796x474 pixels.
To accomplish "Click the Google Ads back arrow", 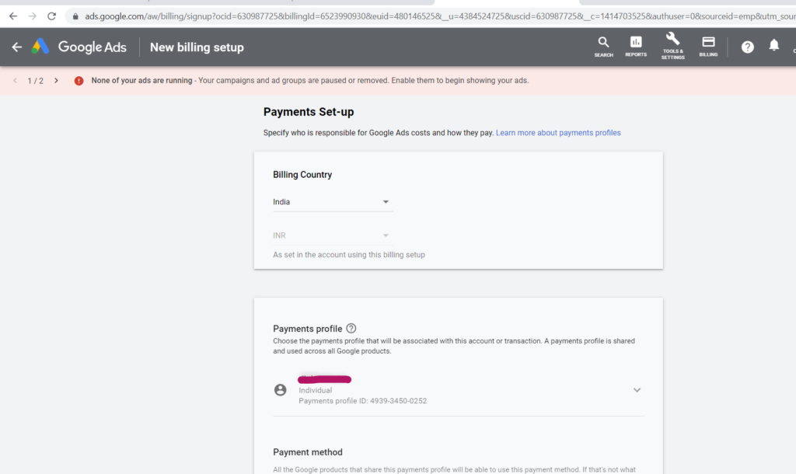I will 17,47.
